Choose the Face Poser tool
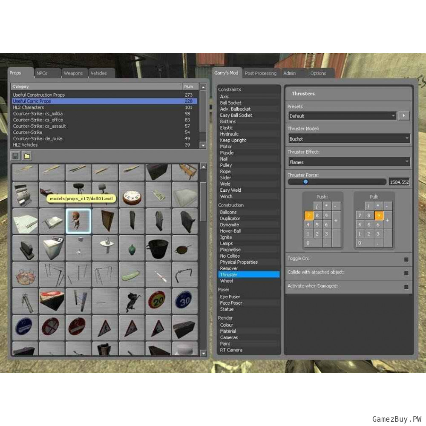426x426 pixels. (x=249, y=303)
